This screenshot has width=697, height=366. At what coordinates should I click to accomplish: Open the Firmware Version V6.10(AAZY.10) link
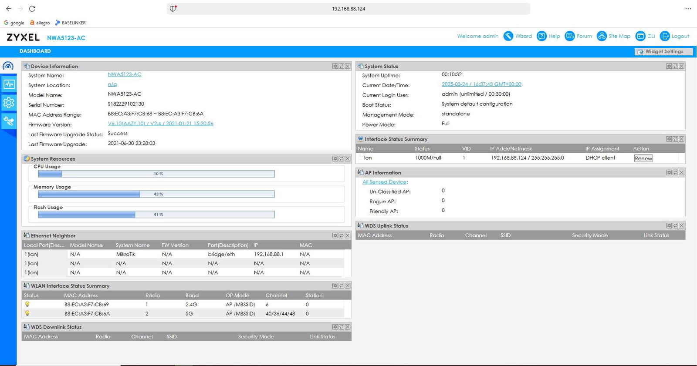click(161, 124)
